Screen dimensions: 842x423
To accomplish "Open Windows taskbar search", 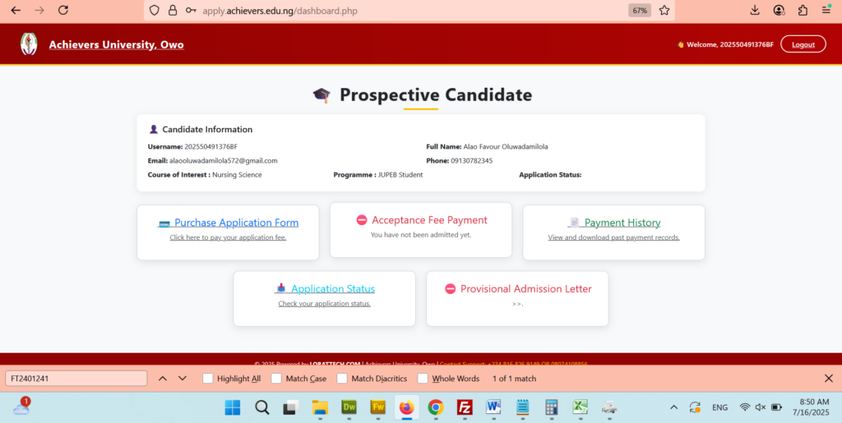I will coord(261,407).
